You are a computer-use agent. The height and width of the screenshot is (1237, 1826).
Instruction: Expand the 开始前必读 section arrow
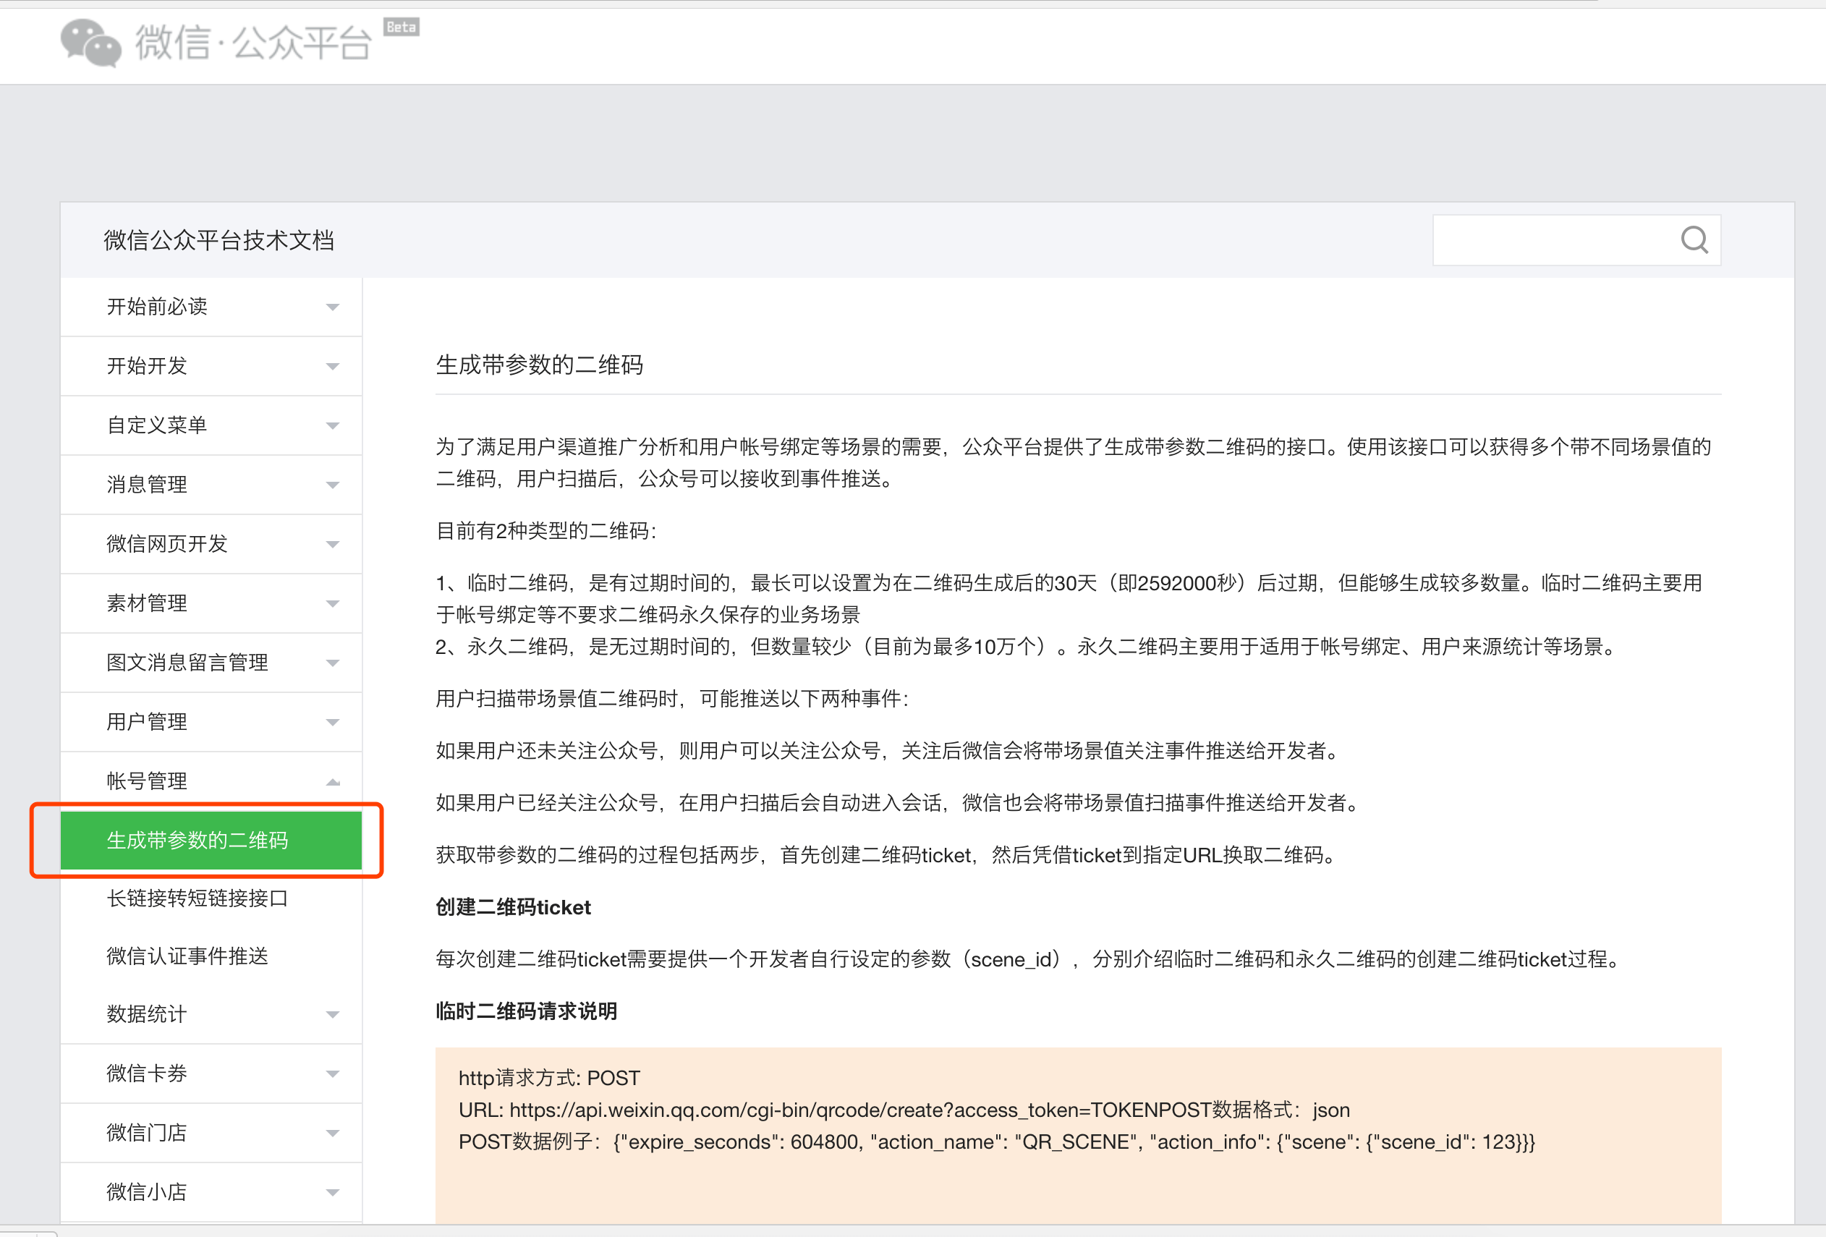(332, 307)
